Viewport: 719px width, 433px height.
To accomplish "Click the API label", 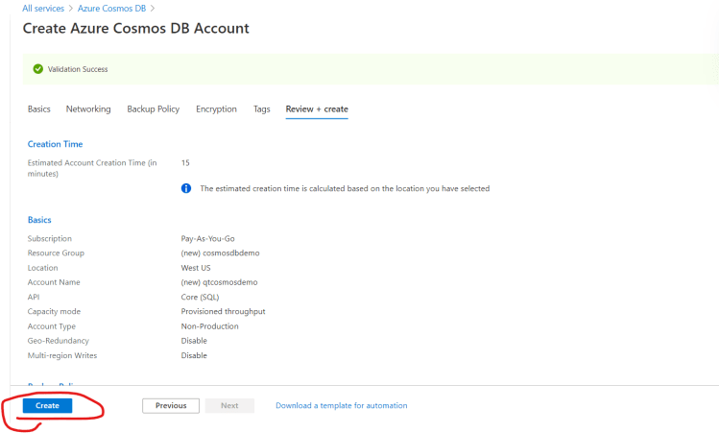I will coord(34,298).
